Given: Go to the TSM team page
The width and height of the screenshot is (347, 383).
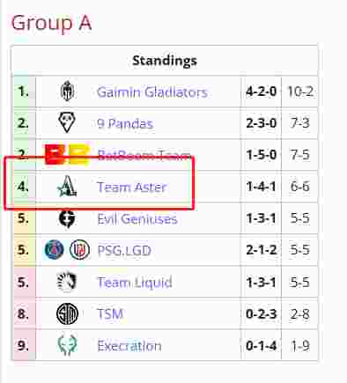Looking at the screenshot, I should pyautogui.click(x=110, y=314).
